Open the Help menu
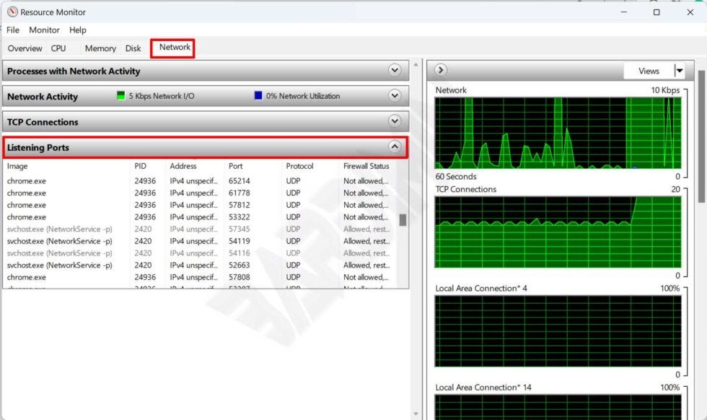This screenshot has width=707, height=420. click(77, 30)
